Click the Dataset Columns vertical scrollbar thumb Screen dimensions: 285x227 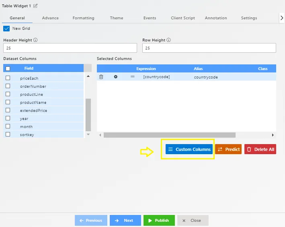(88, 115)
